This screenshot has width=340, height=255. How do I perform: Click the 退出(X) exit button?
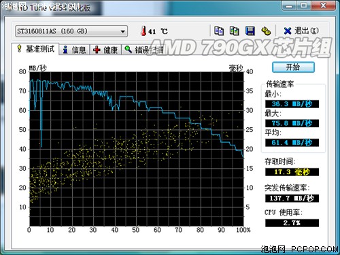tap(301, 31)
